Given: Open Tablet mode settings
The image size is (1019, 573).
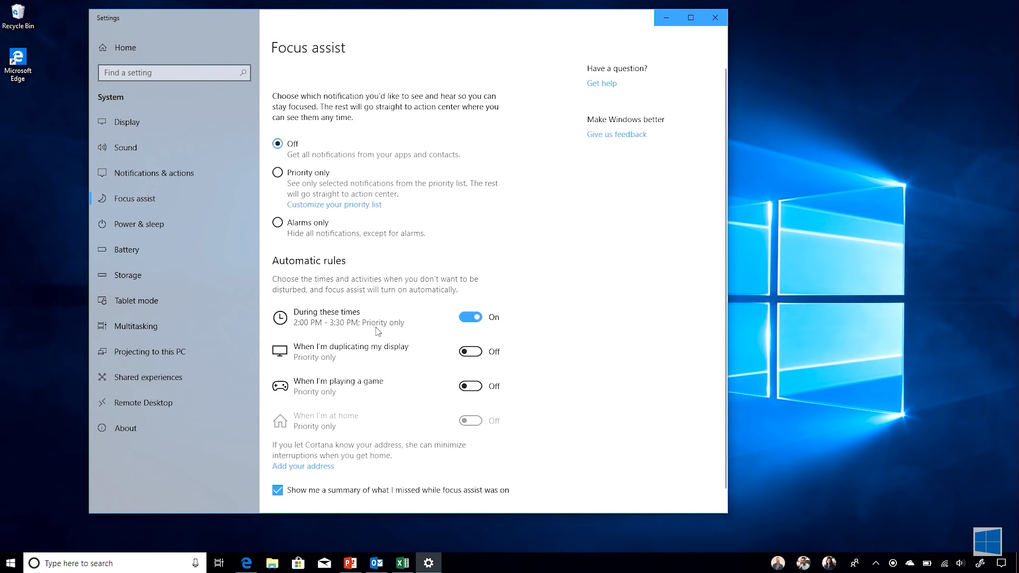Looking at the screenshot, I should pos(136,300).
